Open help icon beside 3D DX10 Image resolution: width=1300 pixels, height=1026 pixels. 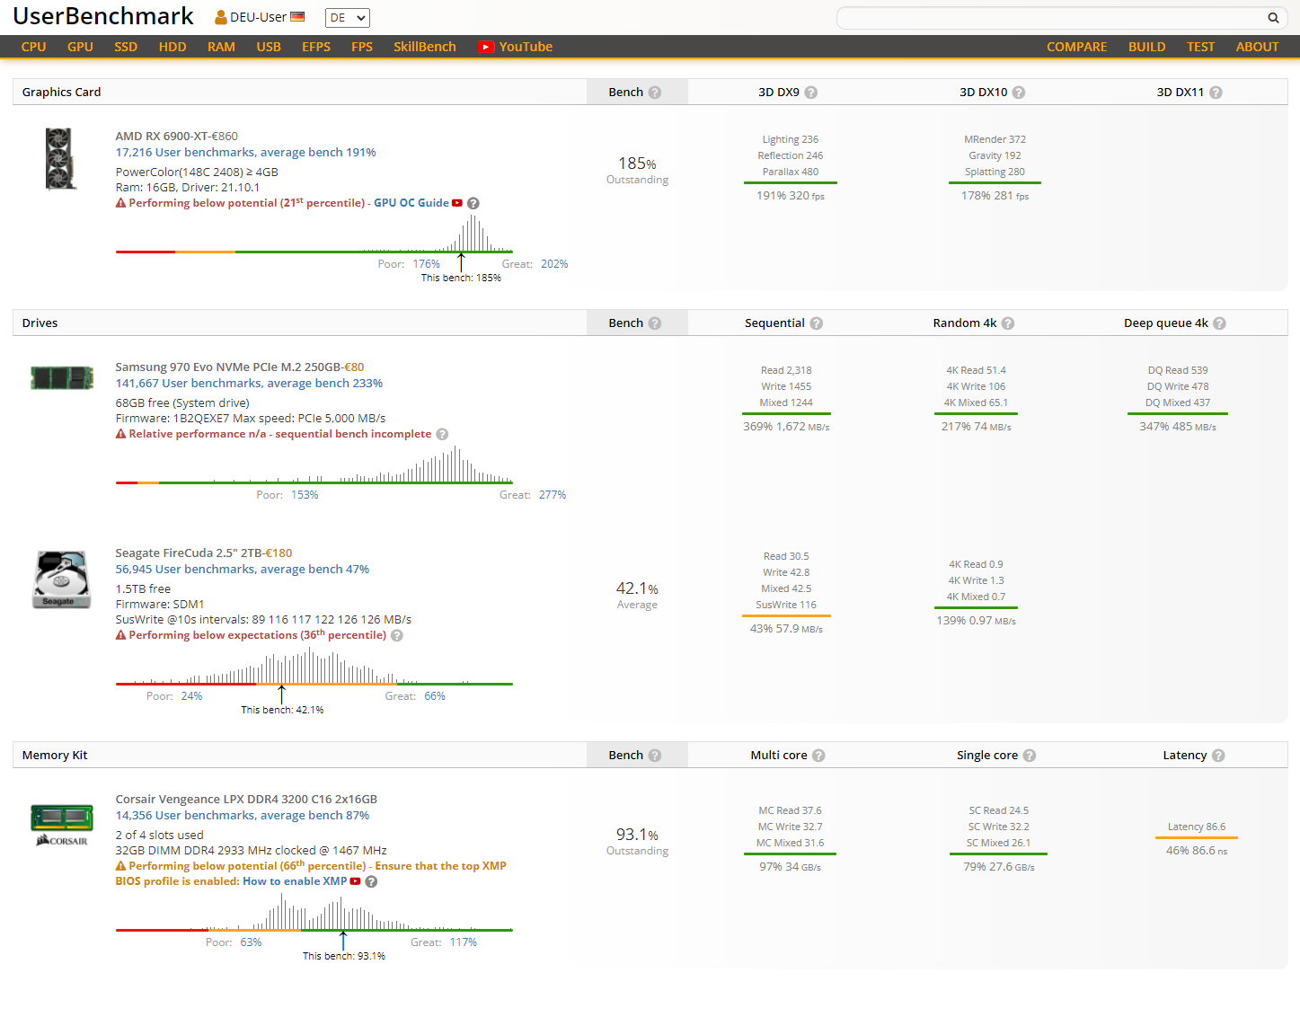tap(1019, 93)
